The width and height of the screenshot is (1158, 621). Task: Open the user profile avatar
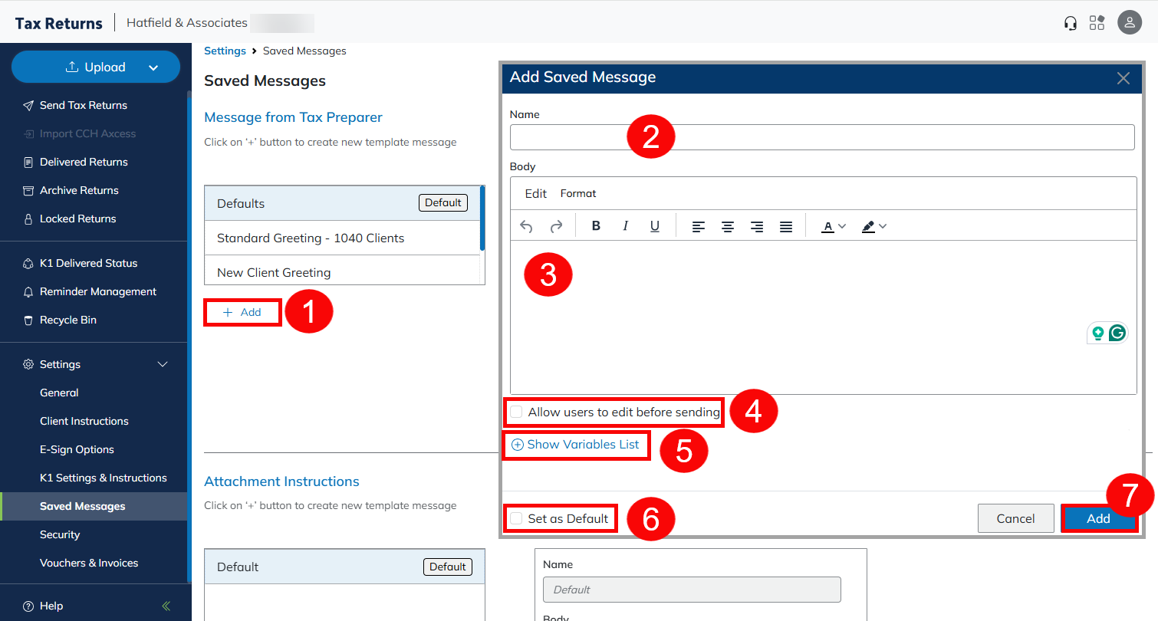pos(1130,23)
